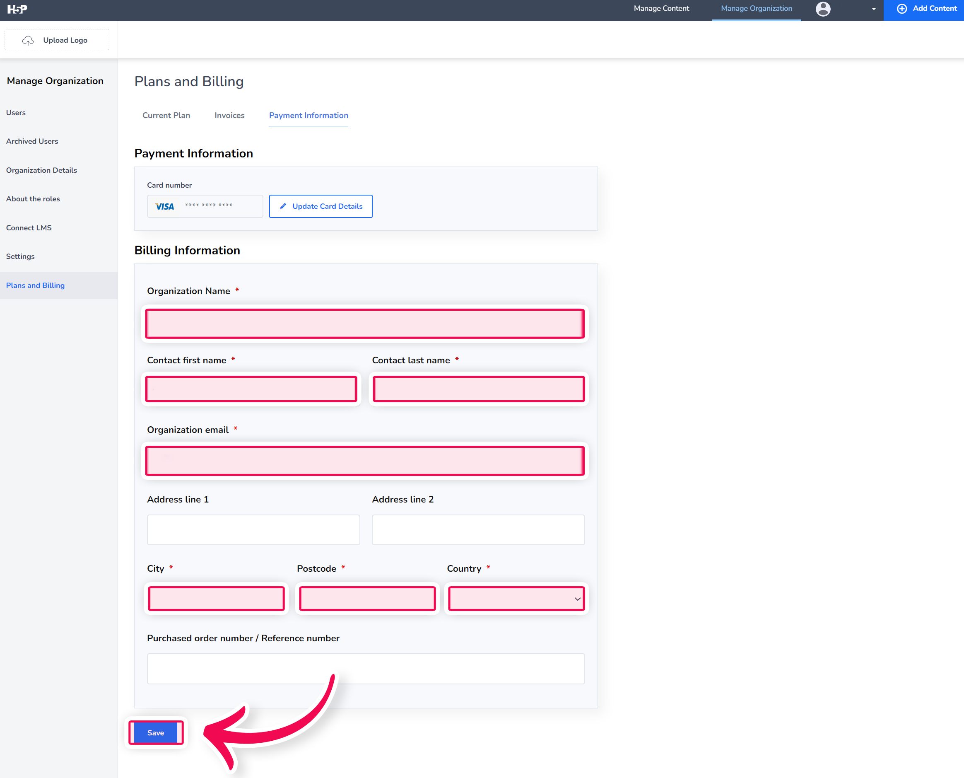
Task: Open the user account avatar menu
Action: point(823,9)
